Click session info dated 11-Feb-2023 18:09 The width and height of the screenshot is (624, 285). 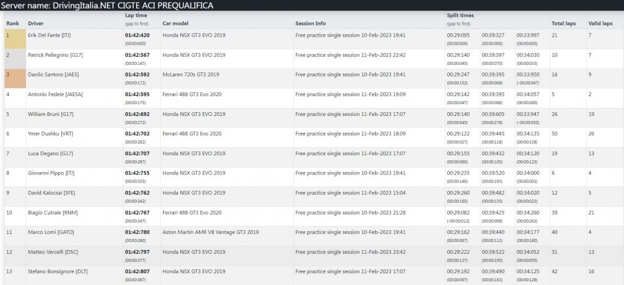tap(351, 134)
